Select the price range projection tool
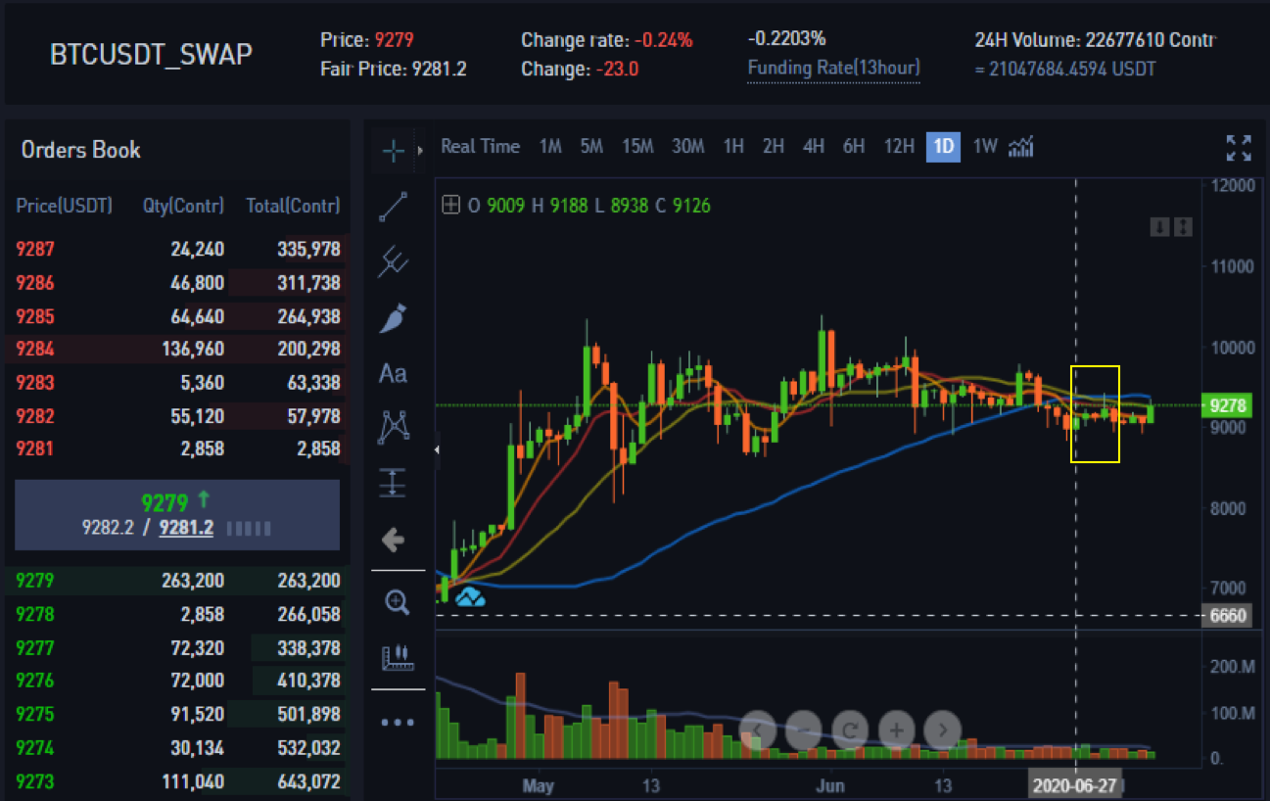 (x=394, y=483)
